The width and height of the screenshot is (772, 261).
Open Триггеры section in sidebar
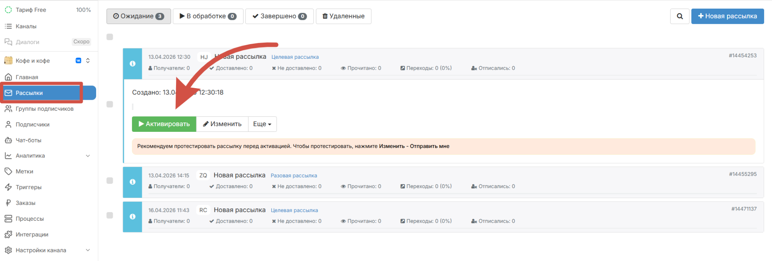pyautogui.click(x=28, y=187)
